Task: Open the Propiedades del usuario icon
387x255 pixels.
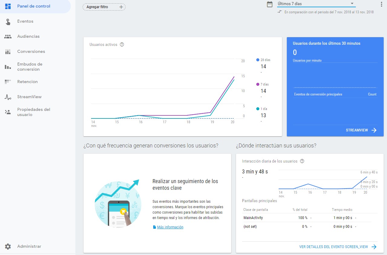Action: pos(8,112)
